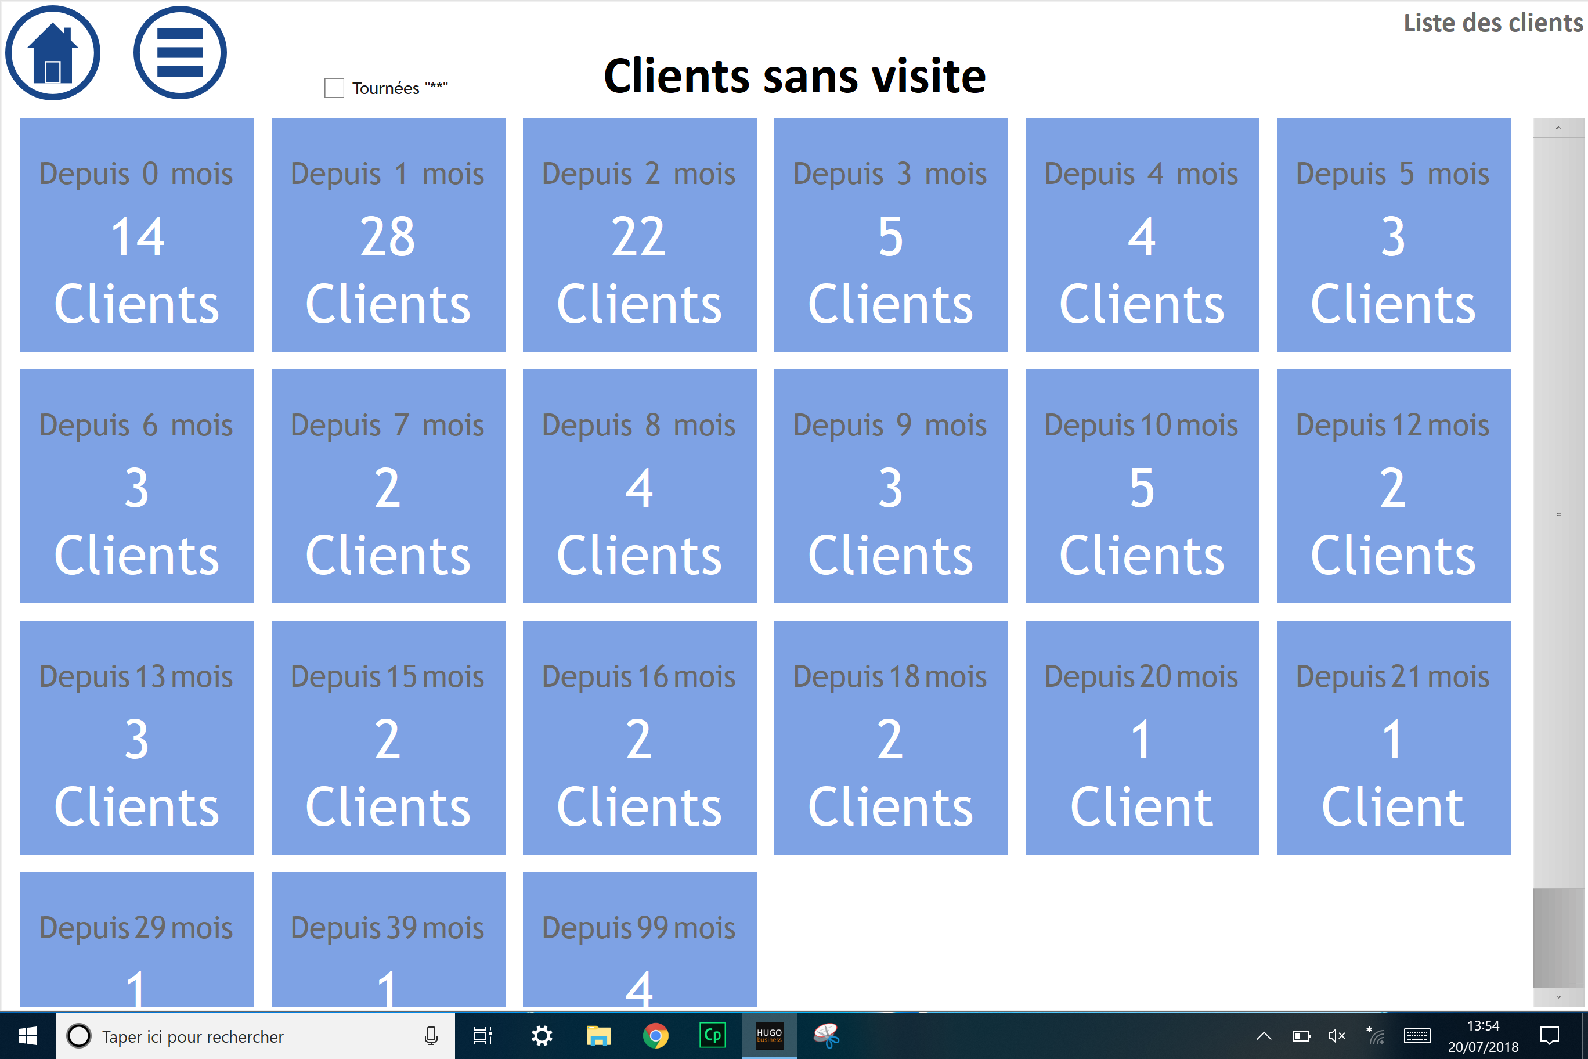Viewport: 1588px width, 1059px height.
Task: Click the taskbar search field
Action: [255, 1036]
